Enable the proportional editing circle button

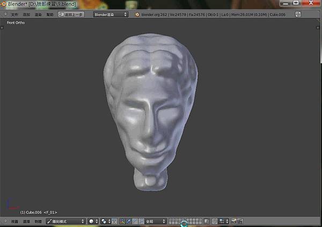tap(214, 221)
